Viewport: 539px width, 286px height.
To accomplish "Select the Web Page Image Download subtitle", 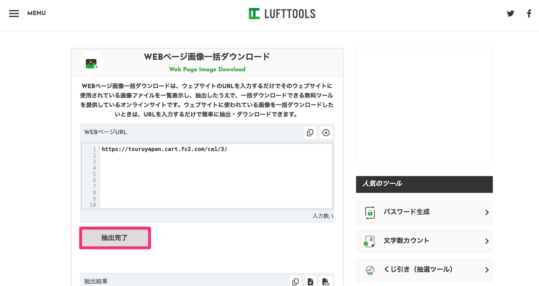I will pyautogui.click(x=207, y=69).
